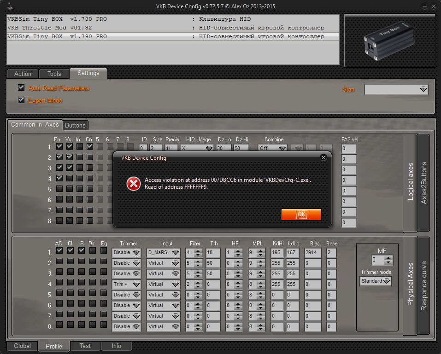This screenshot has height=354, width=441.
Task: Click Filter stepper for physical axis 1
Action: click(198, 253)
